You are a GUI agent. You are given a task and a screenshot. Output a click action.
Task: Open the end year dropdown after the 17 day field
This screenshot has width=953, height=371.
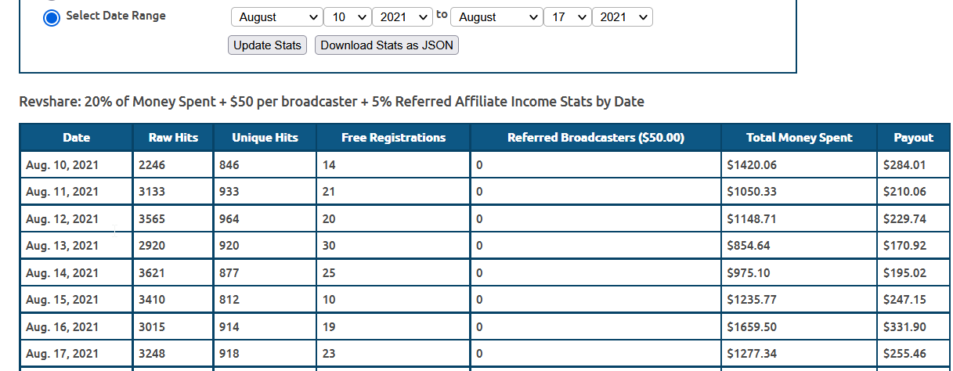[x=623, y=17]
